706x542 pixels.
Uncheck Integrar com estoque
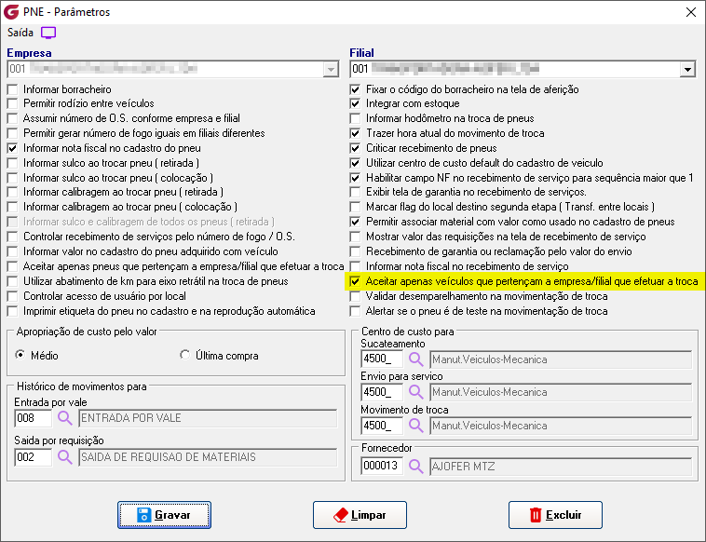click(355, 103)
